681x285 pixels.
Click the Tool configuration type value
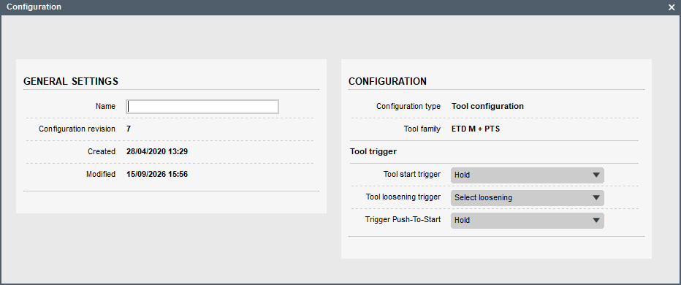[487, 106]
